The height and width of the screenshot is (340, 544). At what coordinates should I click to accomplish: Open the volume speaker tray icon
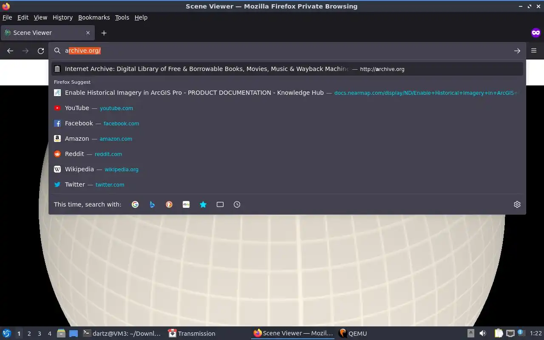click(x=483, y=334)
